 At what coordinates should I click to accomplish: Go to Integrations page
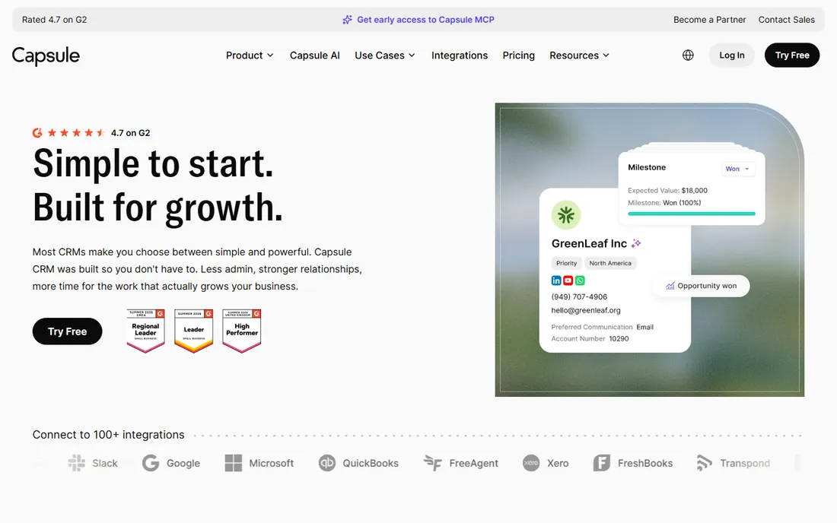(460, 55)
